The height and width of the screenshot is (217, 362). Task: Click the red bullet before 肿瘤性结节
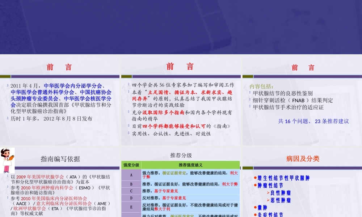255,186
